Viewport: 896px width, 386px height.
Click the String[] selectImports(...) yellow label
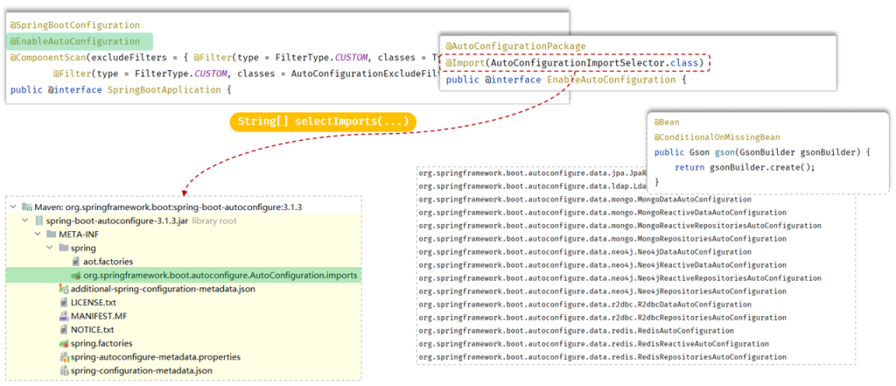pos(323,121)
